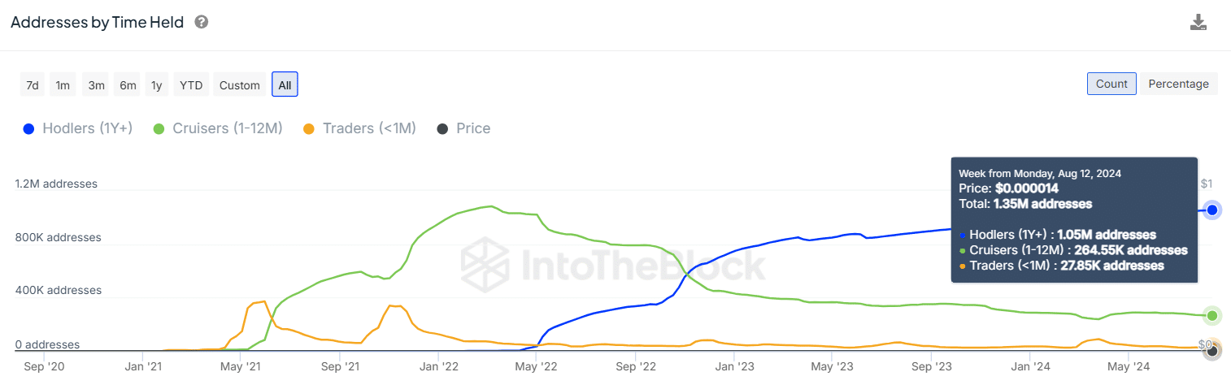Toggle Hodlers (1Y+) series visibility
Screen dimensions: 1231x385
(87, 128)
